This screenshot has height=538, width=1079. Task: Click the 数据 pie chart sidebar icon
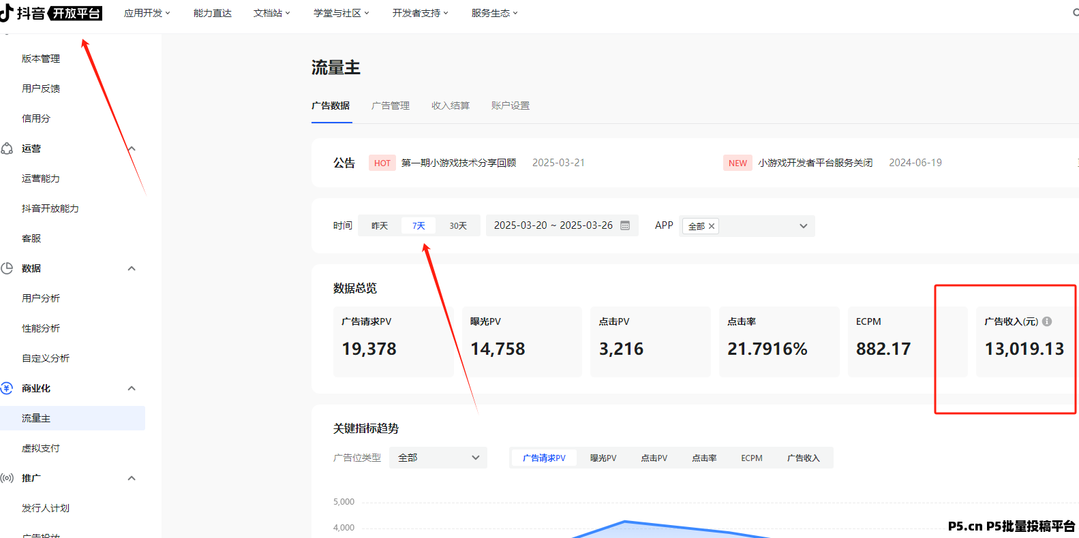[7, 268]
